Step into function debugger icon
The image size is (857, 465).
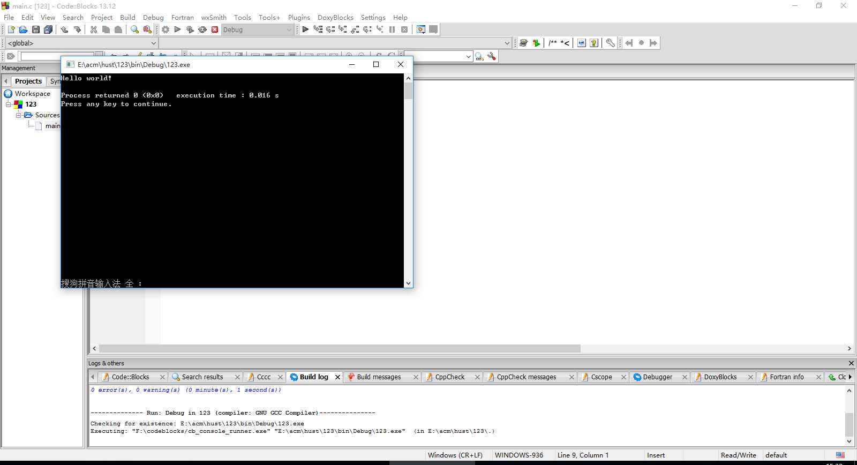(343, 29)
